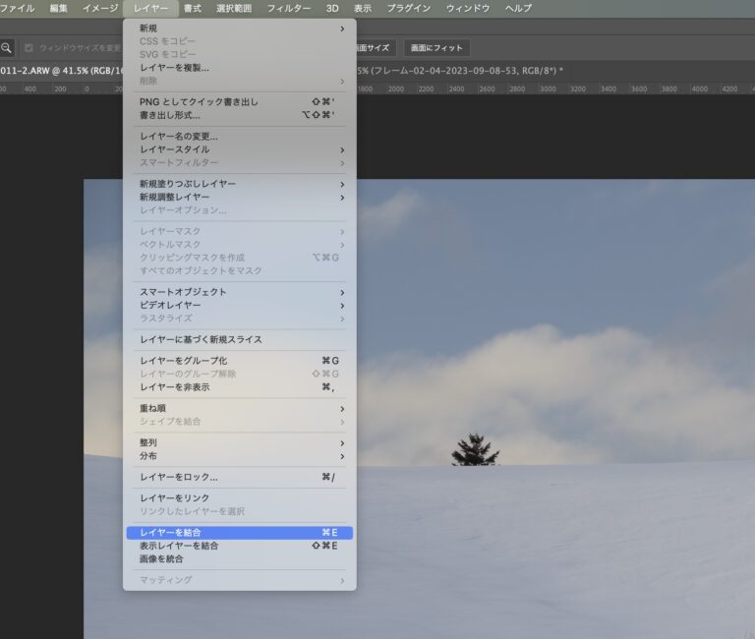755x639 pixels.
Task: Expand the スマートオブジェクト submenu
Action: 183,292
